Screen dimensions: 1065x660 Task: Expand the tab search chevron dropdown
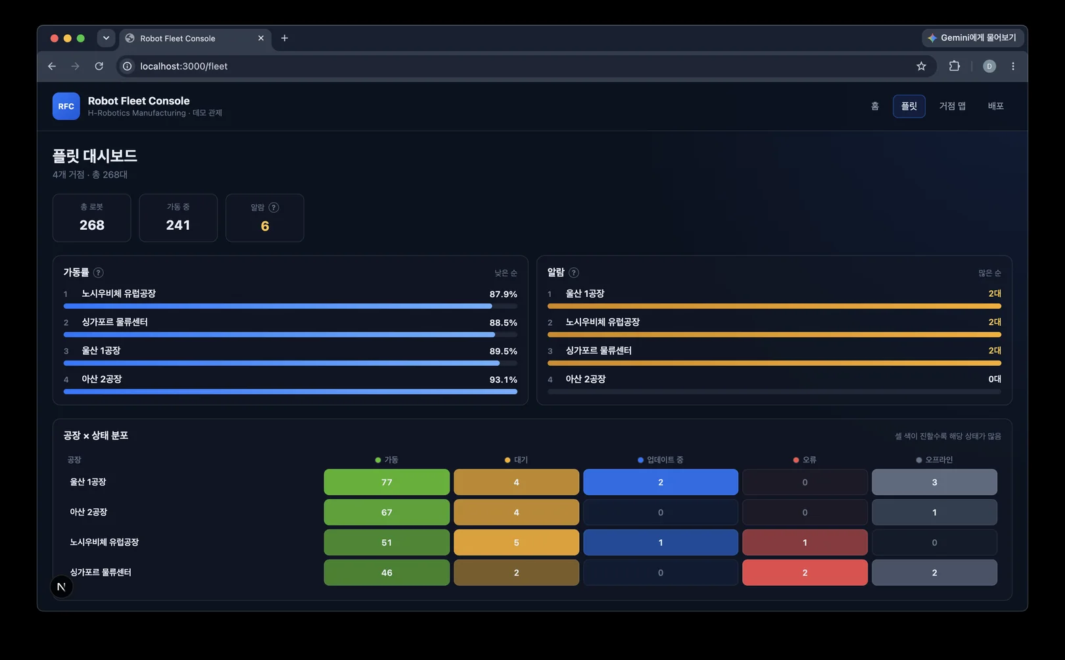tap(106, 38)
